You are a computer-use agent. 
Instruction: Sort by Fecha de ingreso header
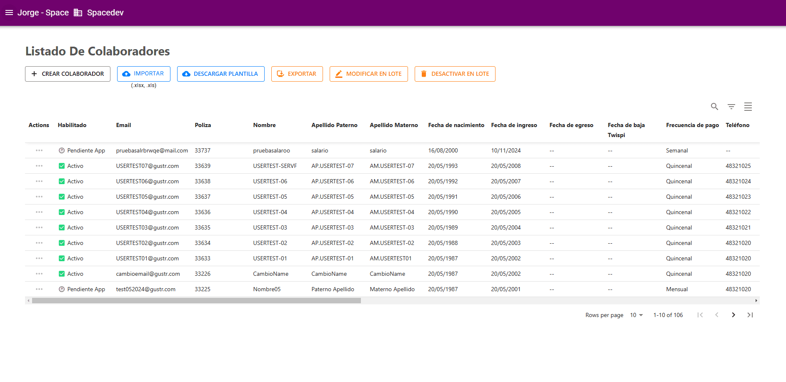point(514,125)
